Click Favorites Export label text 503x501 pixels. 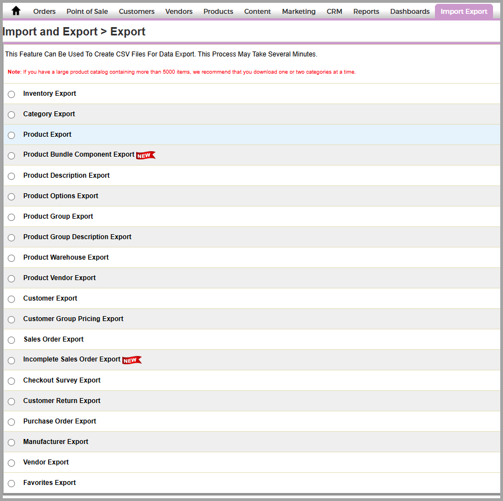50,483
